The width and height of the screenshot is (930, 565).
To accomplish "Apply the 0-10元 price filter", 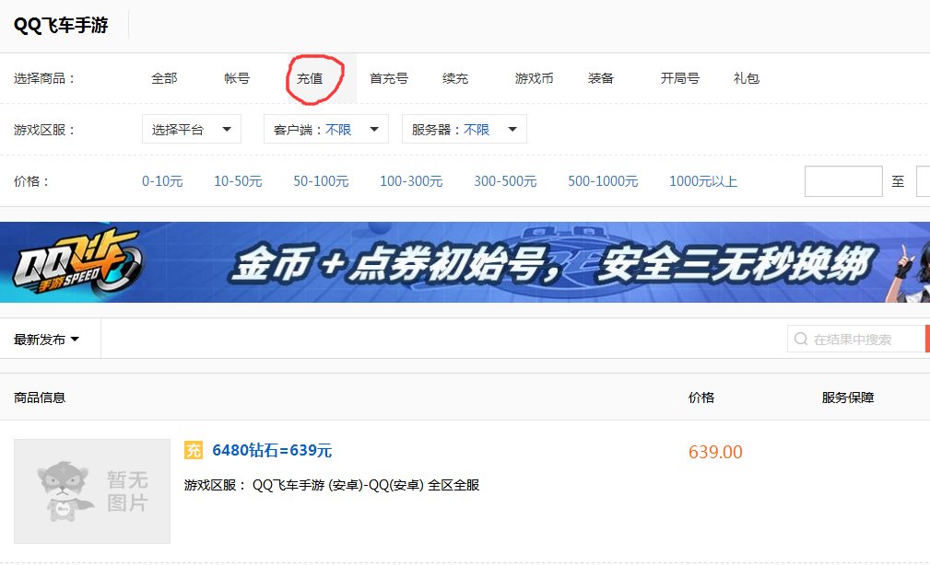I will [162, 181].
